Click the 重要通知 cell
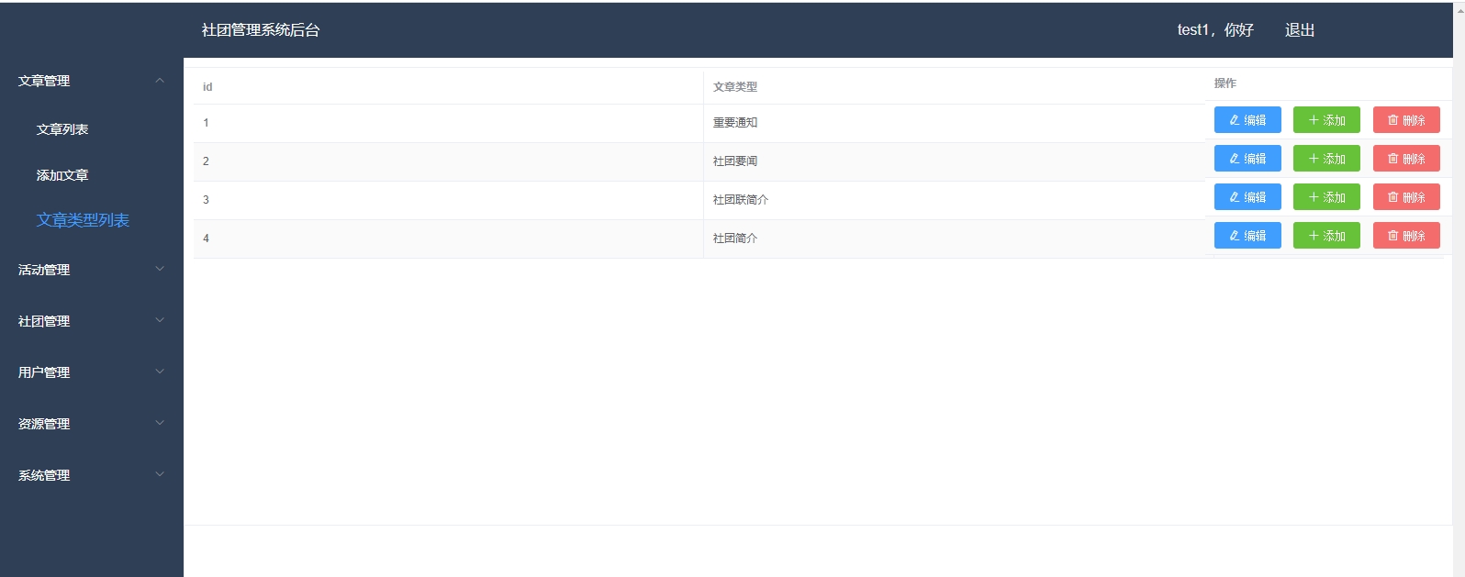This screenshot has height=577, width=1465. point(954,123)
